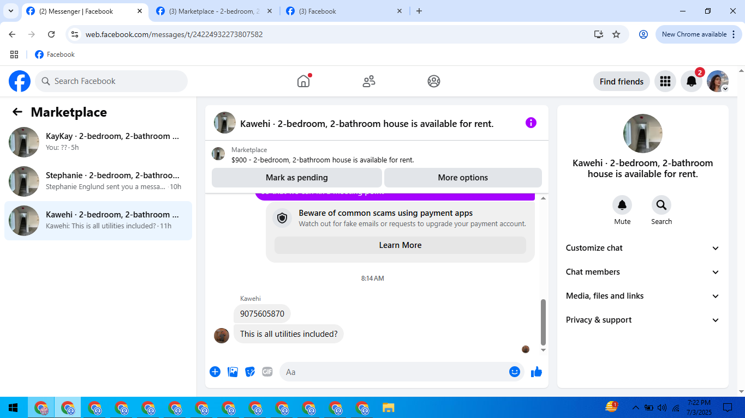The width and height of the screenshot is (745, 418).
Task: Reload the page with the refresh icon
Action: (x=51, y=34)
